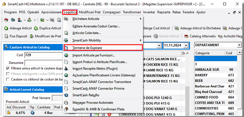Click the Modificari de Pret dollar icon
This screenshot has height=117, width=244.
coord(32,36)
